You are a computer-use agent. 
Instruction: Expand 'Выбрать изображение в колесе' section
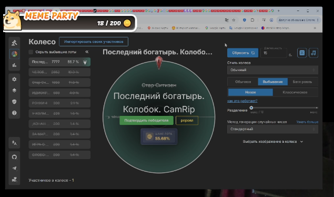pyautogui.click(x=272, y=142)
